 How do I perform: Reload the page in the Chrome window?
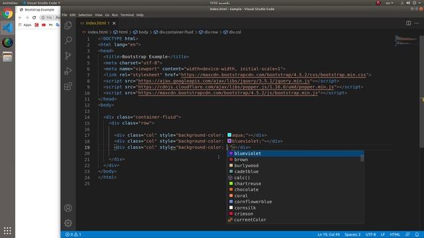tap(34, 18)
